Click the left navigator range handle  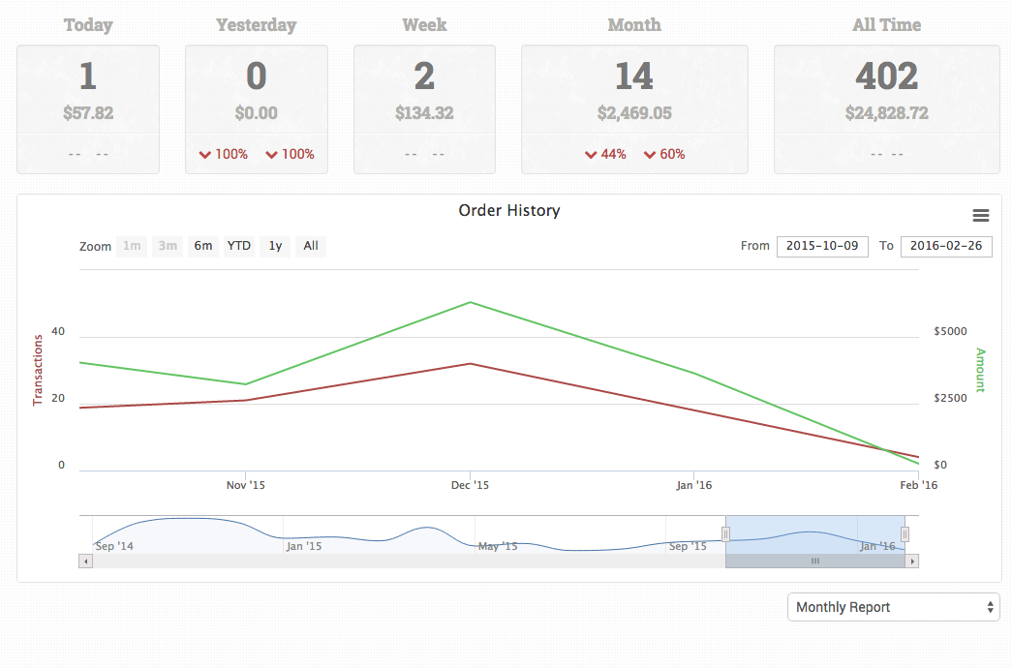click(x=726, y=533)
